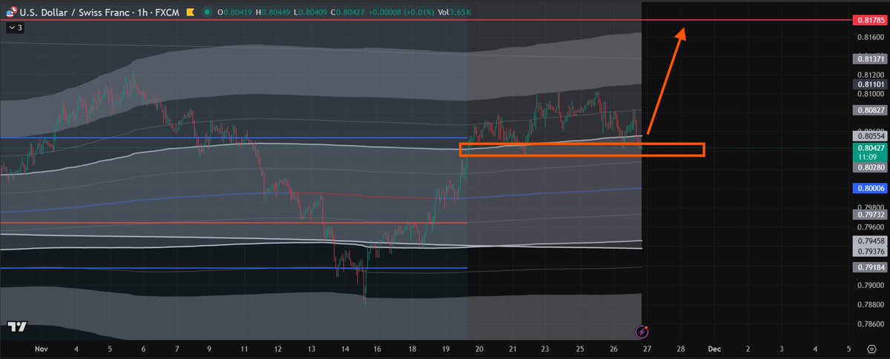The image size is (890, 359).
Task: Expand the collapsed indicators legend showing 3
Action: tap(16, 27)
